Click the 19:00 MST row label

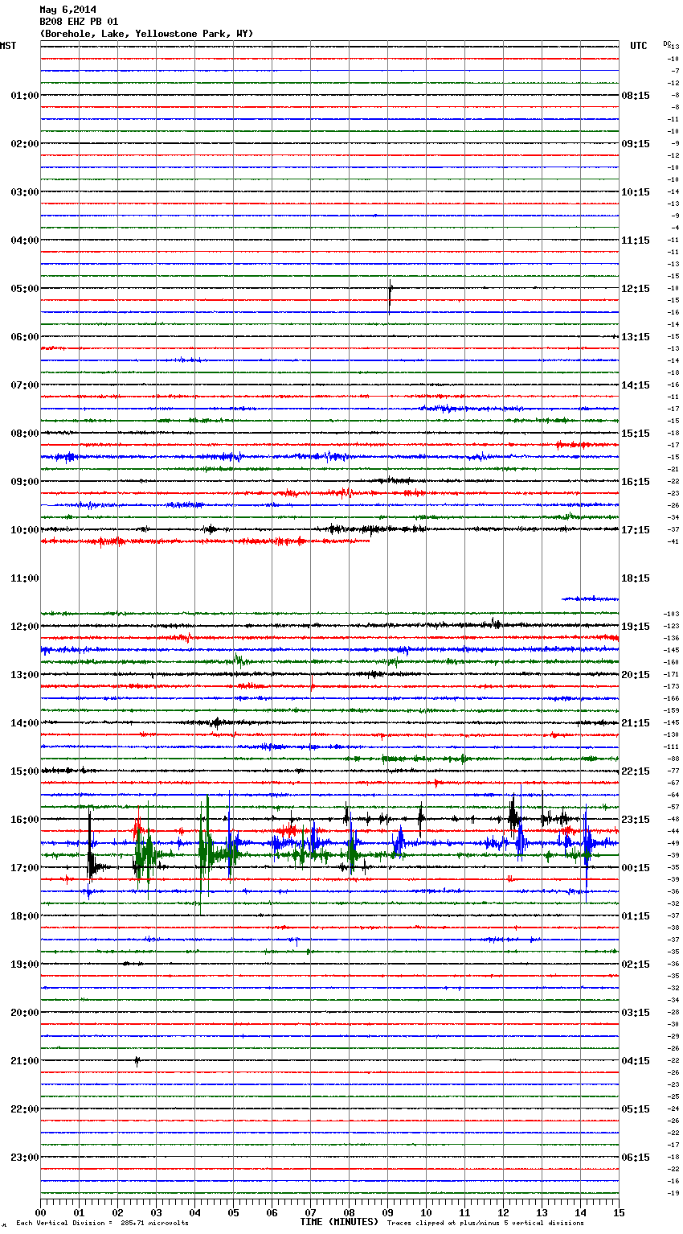click(25, 965)
